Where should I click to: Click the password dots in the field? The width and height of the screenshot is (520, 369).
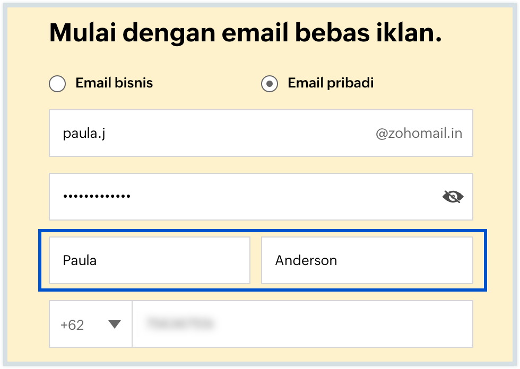point(97,197)
